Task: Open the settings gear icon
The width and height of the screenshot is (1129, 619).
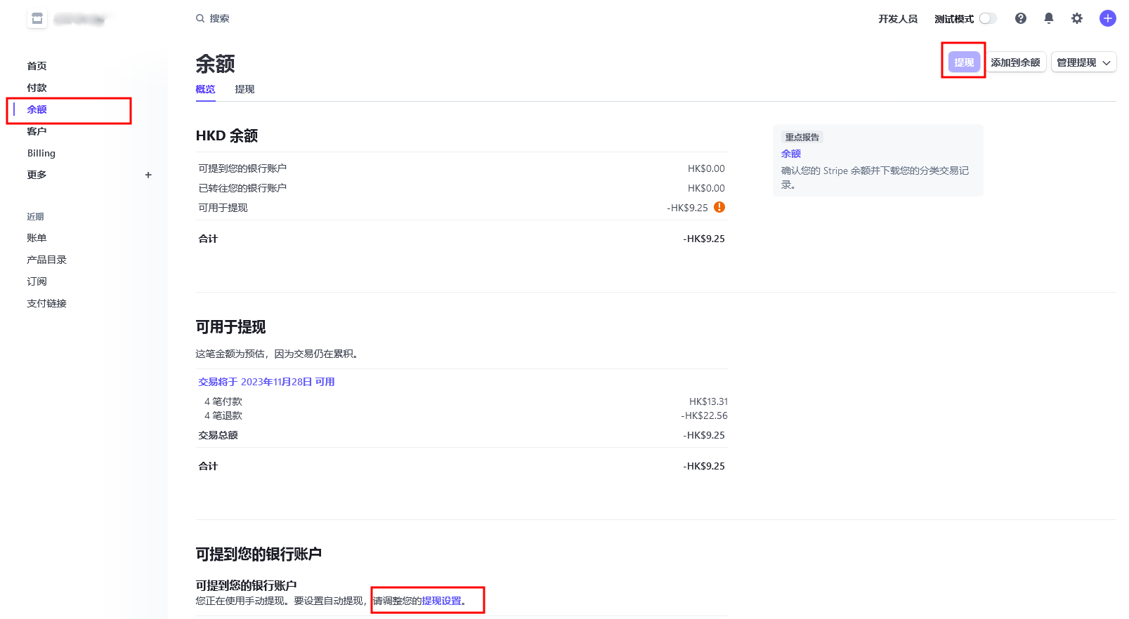Action: (x=1076, y=18)
